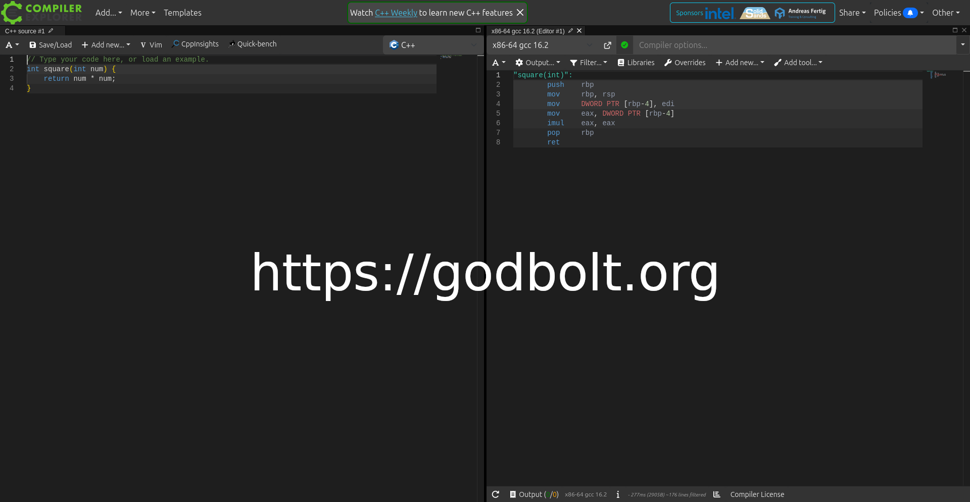Open the x86-64 gcc 16.2 compiler picker
Image resolution: width=970 pixels, height=502 pixels.
(x=542, y=45)
